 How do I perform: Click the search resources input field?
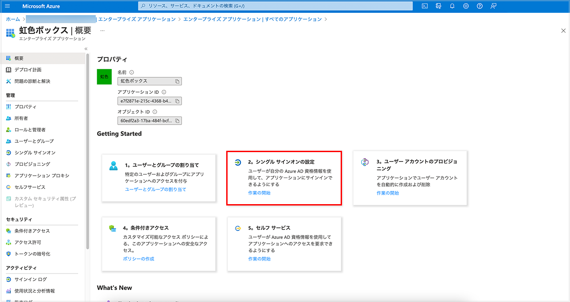tap(276, 6)
